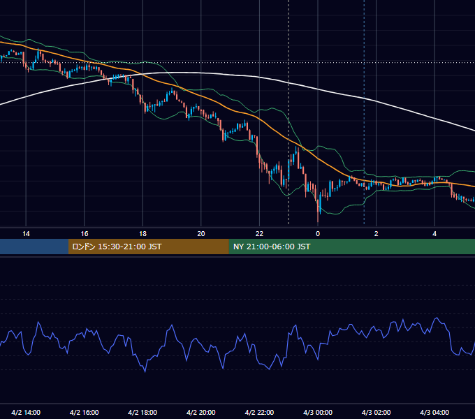Select the 22 hour axis label
The height and width of the screenshot is (419, 475).
click(259, 234)
